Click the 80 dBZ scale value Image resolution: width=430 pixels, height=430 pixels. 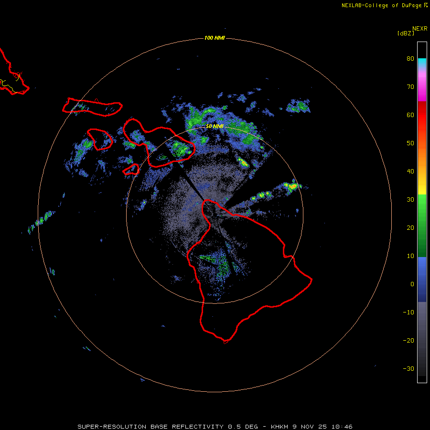(410, 58)
